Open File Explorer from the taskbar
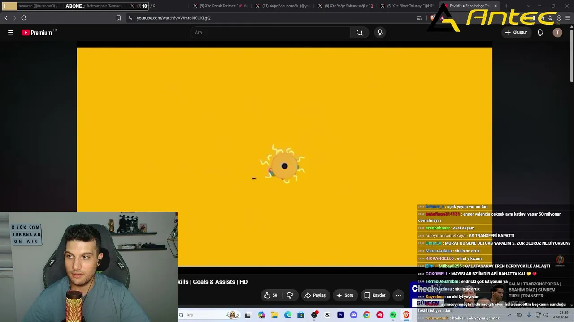Image resolution: width=574 pixels, height=322 pixels. click(x=274, y=315)
